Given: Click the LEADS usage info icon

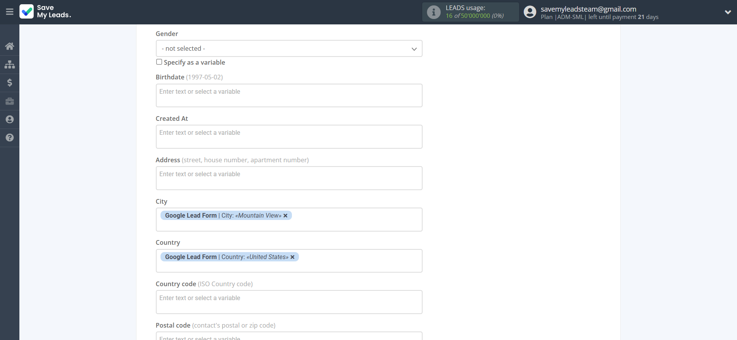Looking at the screenshot, I should coord(433,12).
